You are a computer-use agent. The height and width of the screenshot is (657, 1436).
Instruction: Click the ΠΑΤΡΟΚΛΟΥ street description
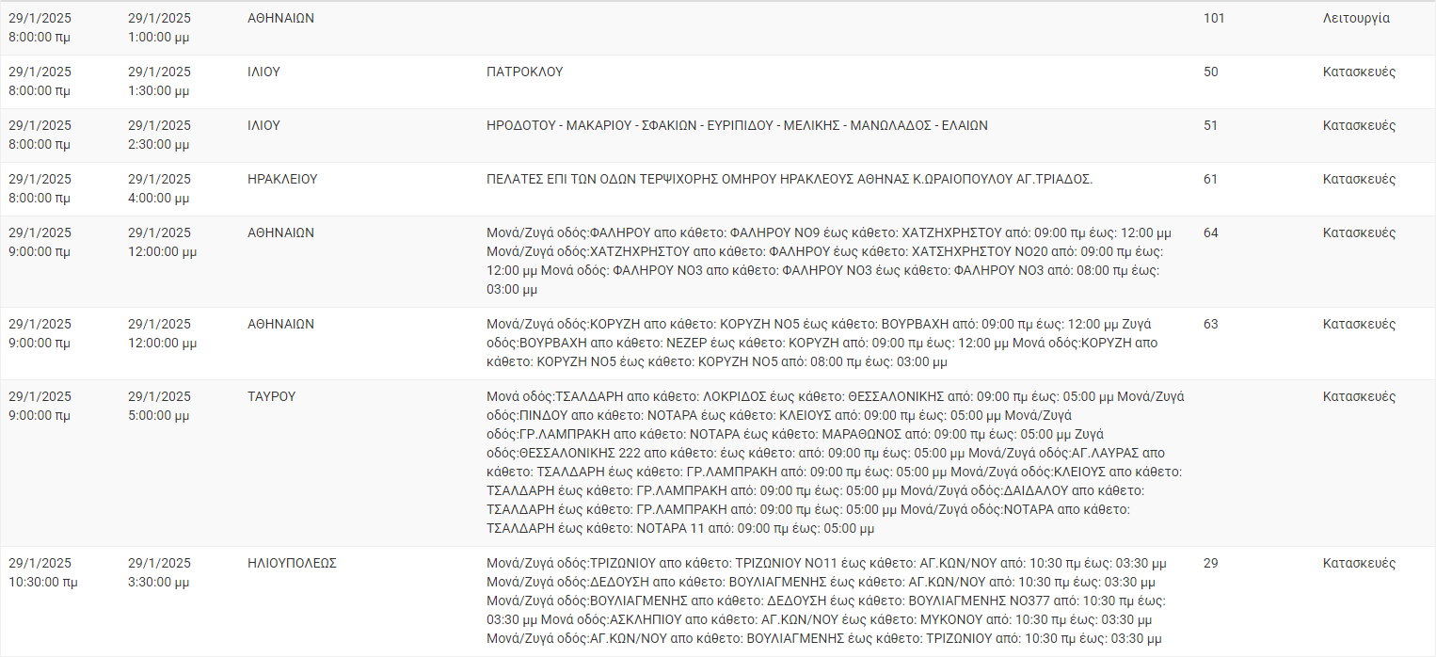click(x=524, y=72)
